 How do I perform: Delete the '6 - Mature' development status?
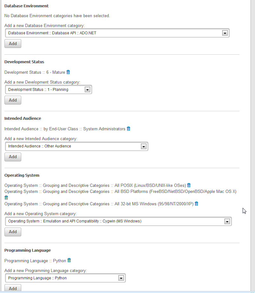tap(68, 72)
